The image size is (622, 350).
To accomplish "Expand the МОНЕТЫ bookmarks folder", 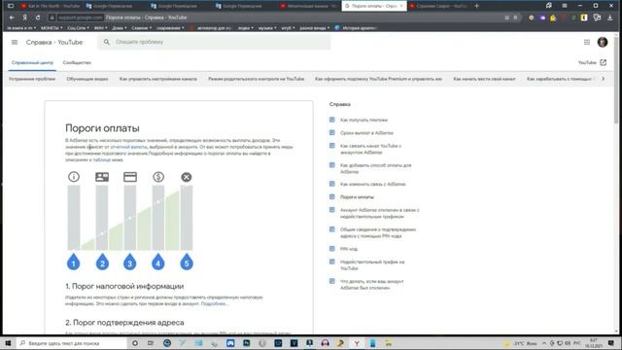I will (52, 28).
